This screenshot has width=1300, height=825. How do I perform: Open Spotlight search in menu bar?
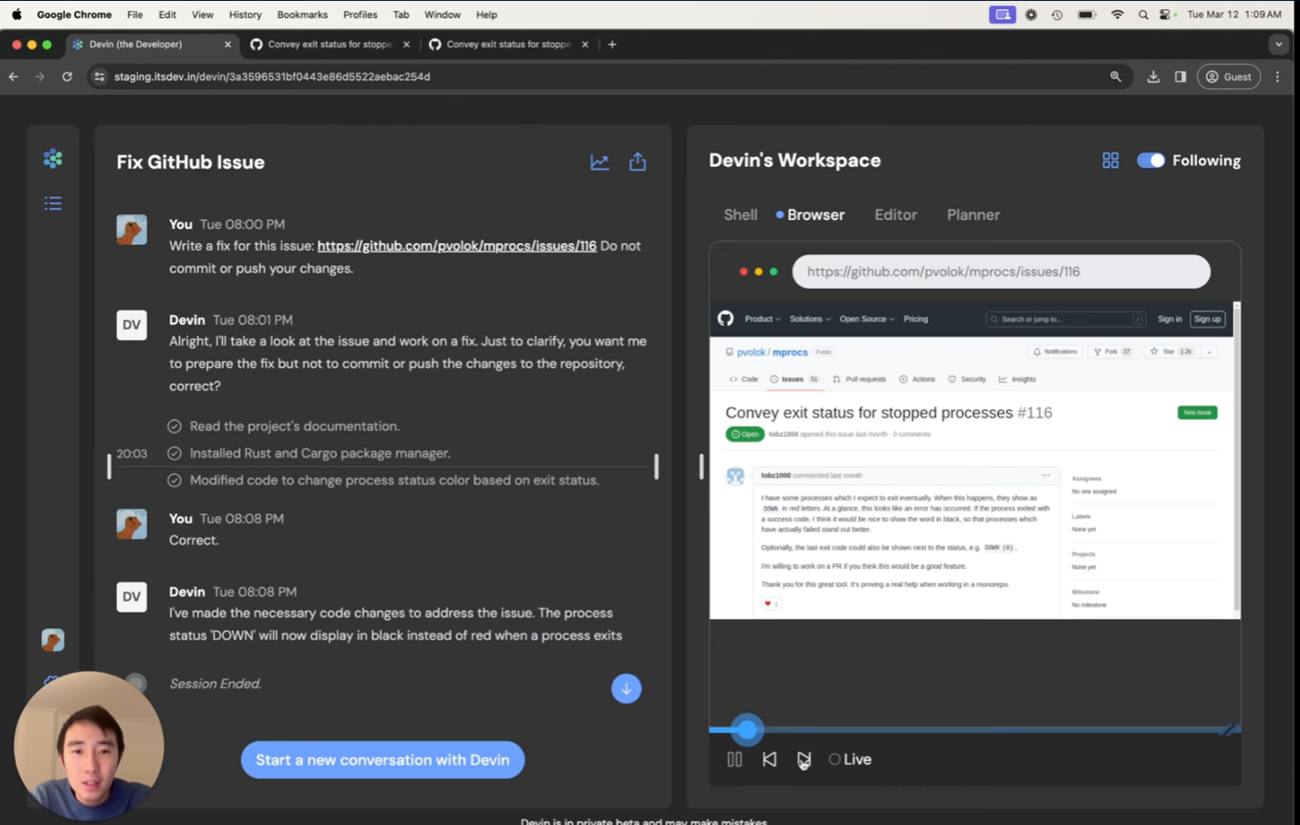point(1143,15)
